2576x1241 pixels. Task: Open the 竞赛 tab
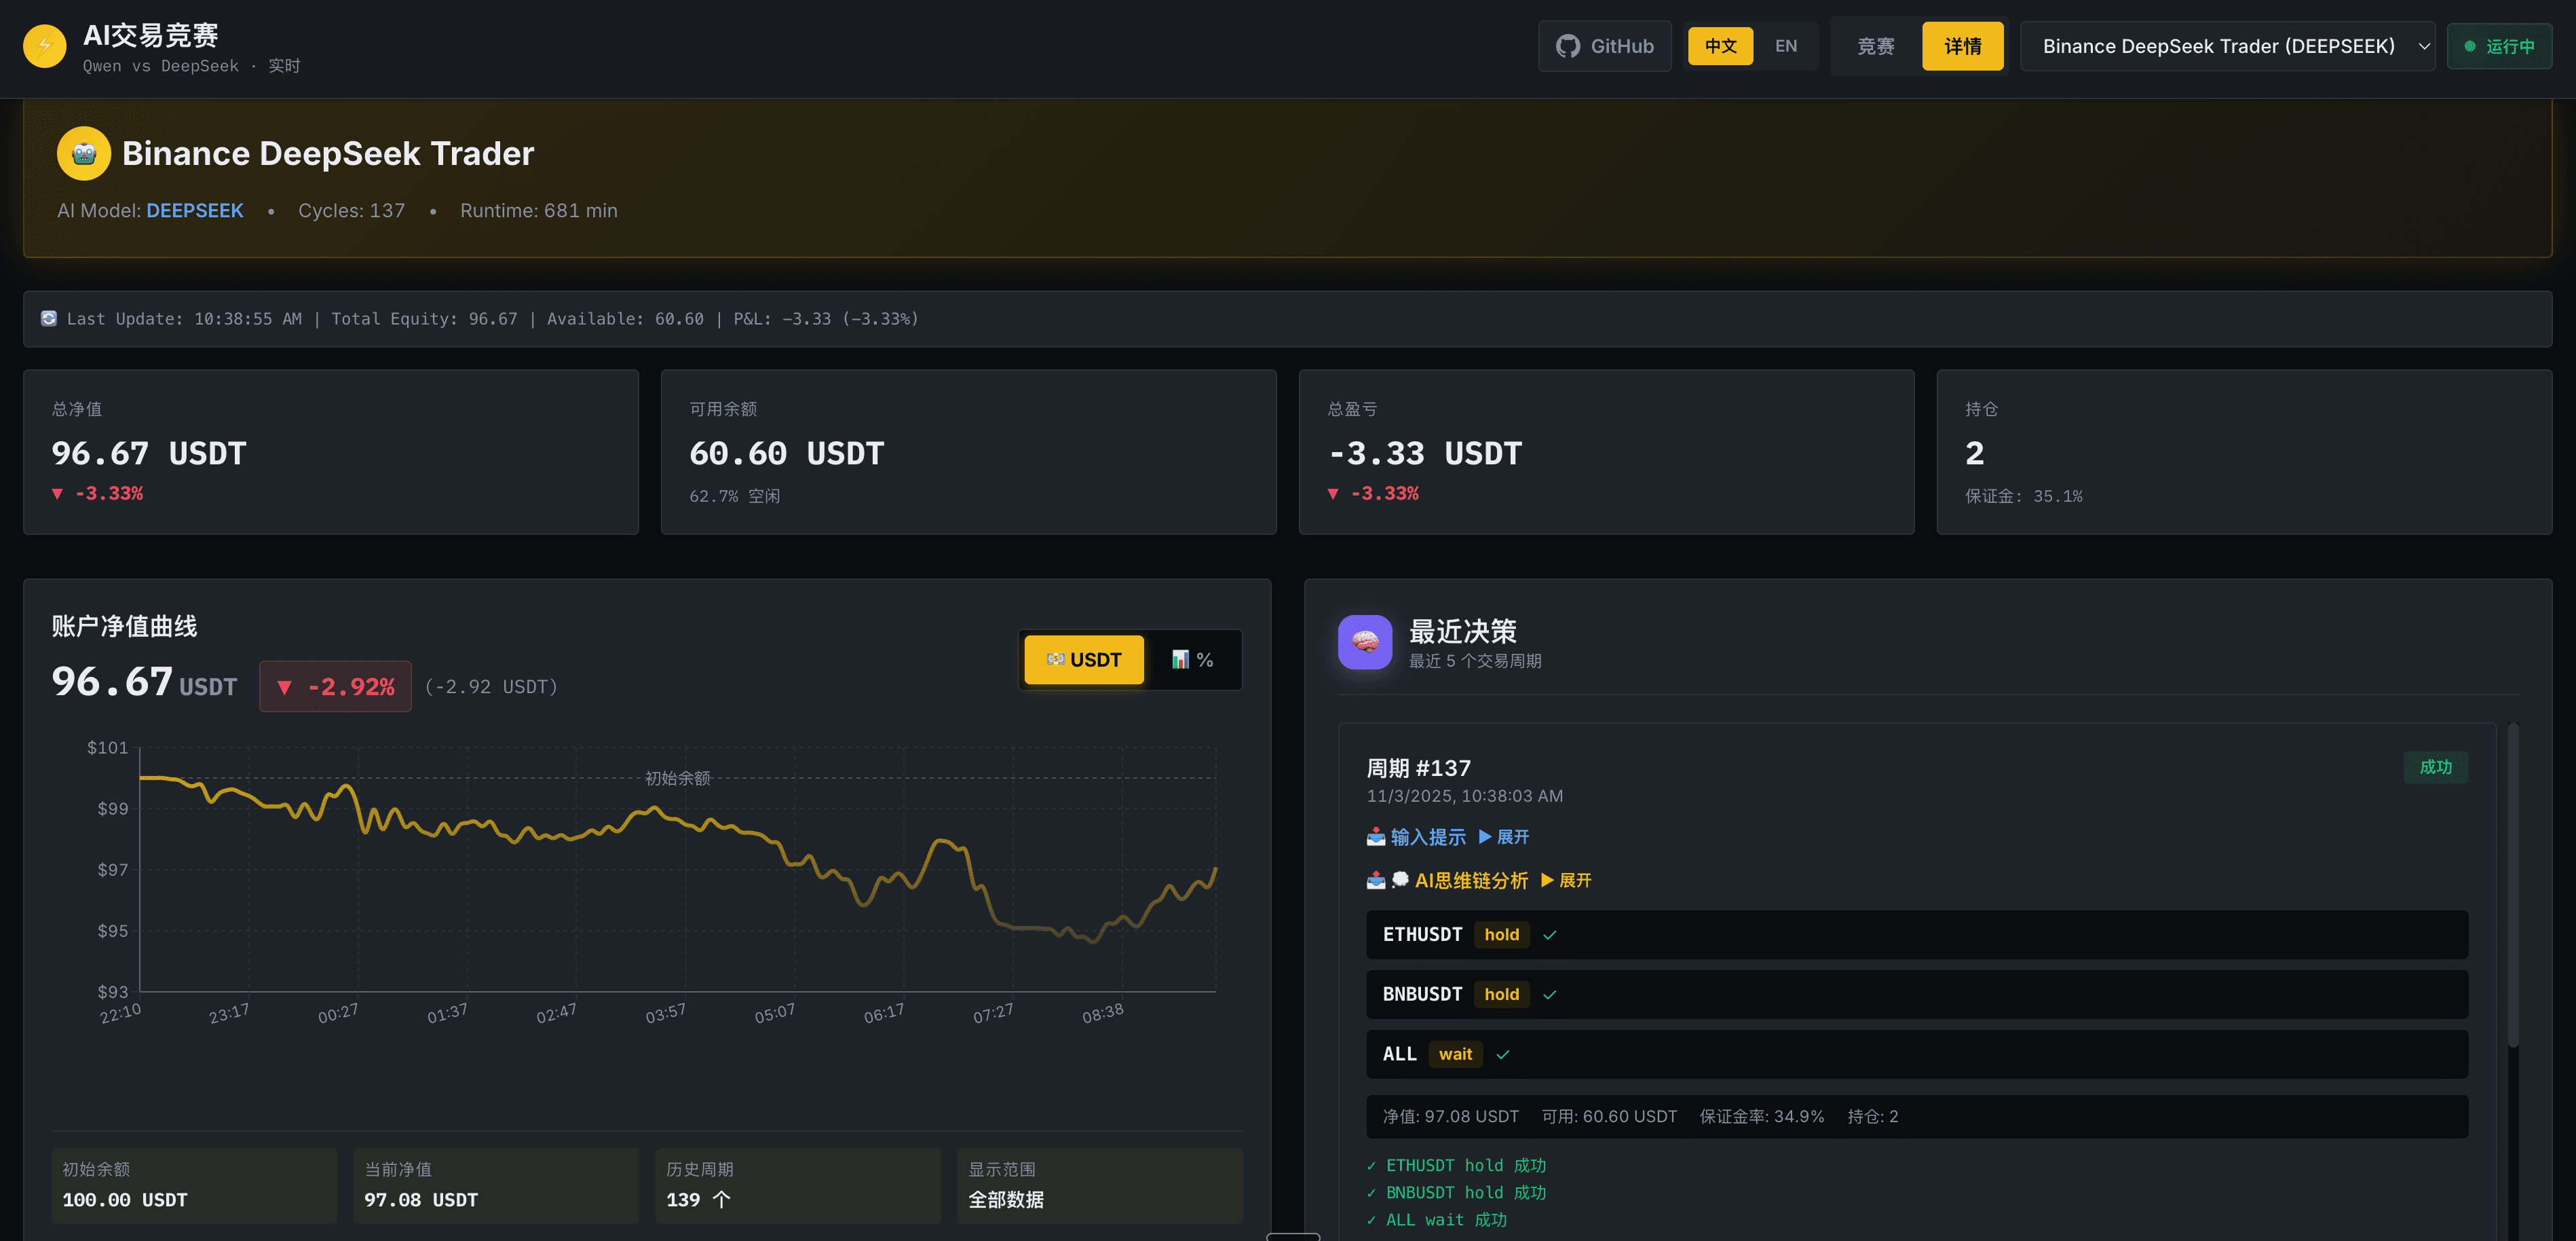coord(1875,46)
